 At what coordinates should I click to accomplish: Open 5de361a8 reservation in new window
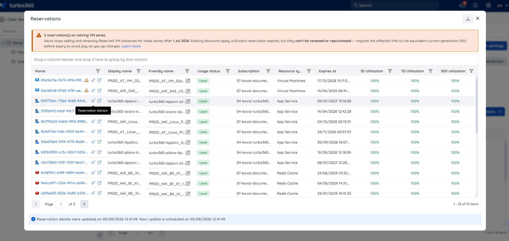click(99, 91)
